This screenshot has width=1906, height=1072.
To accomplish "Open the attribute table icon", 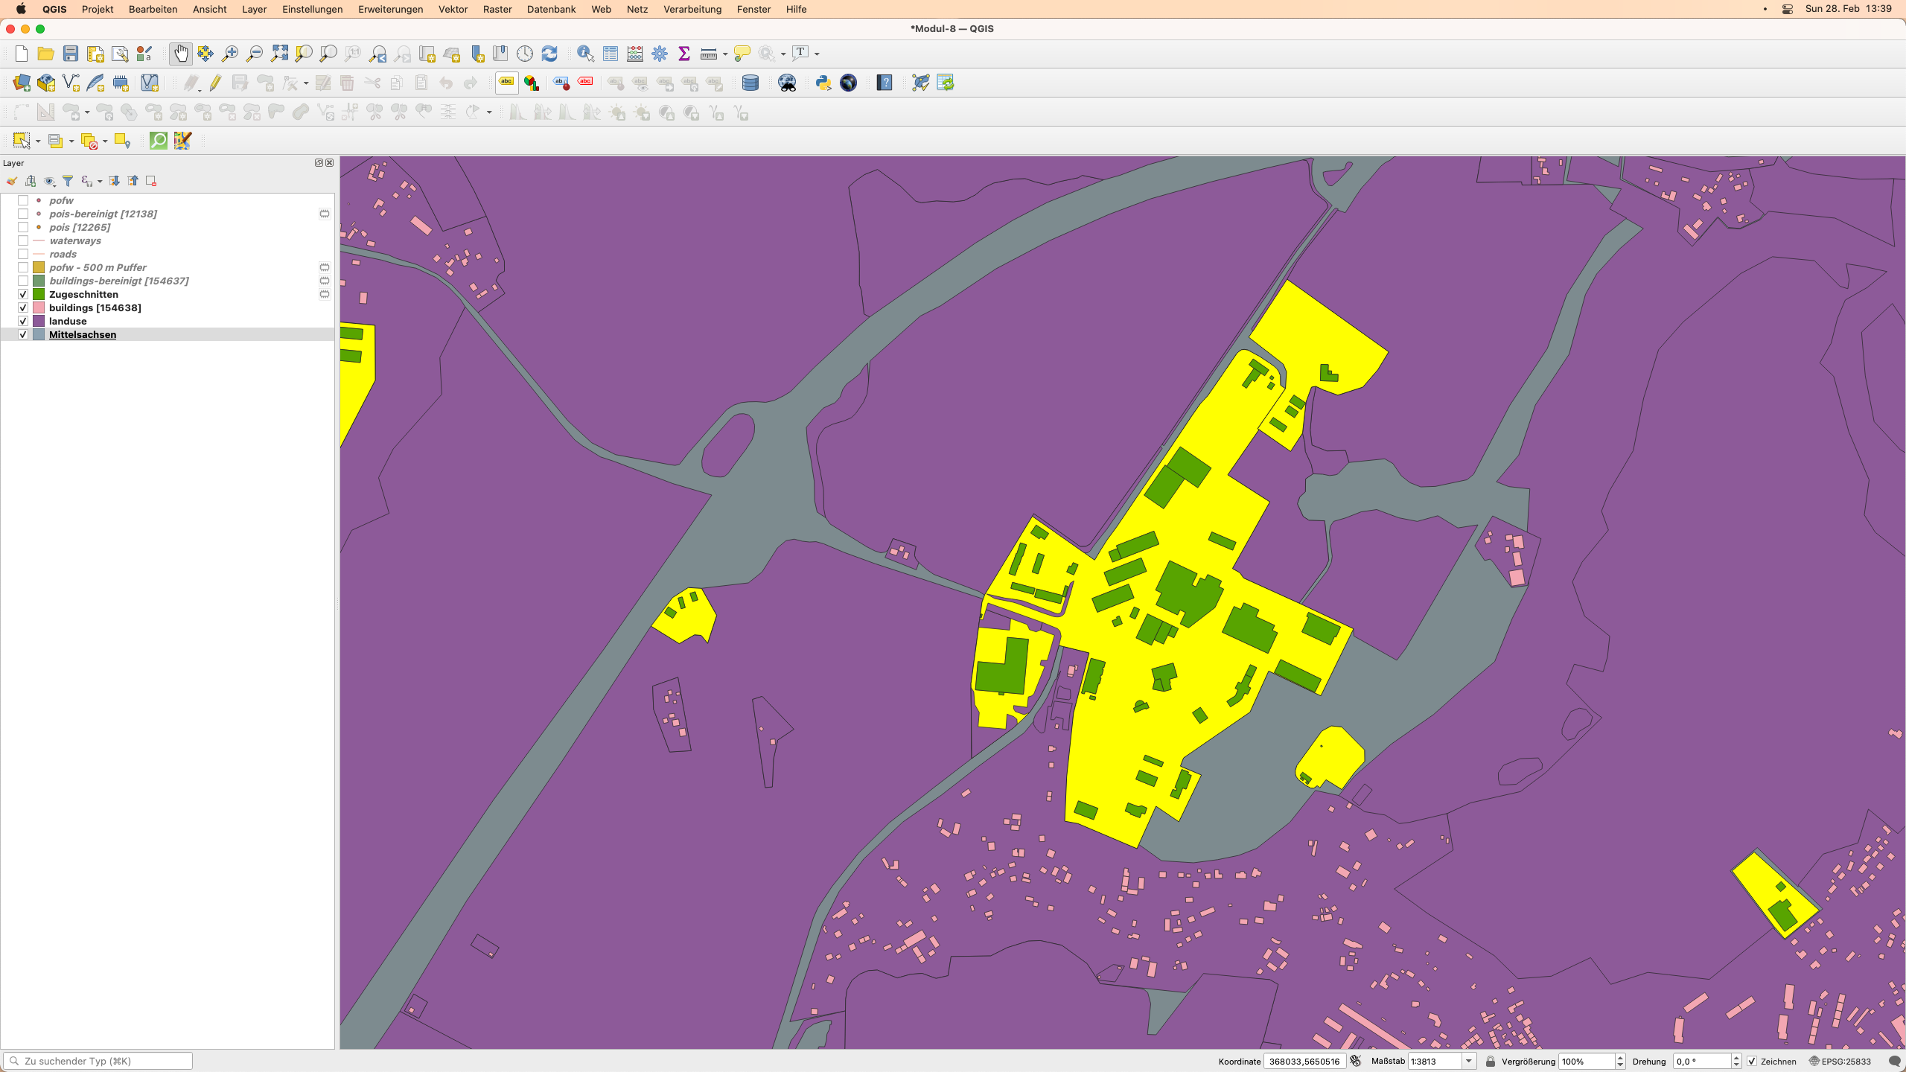I will point(611,54).
